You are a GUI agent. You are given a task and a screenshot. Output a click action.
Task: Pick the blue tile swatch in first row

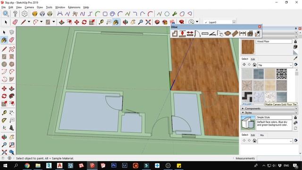[x=259, y=74]
